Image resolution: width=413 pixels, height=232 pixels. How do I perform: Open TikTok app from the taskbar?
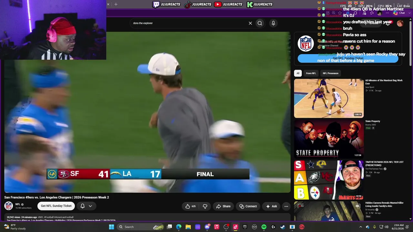(x=236, y=227)
